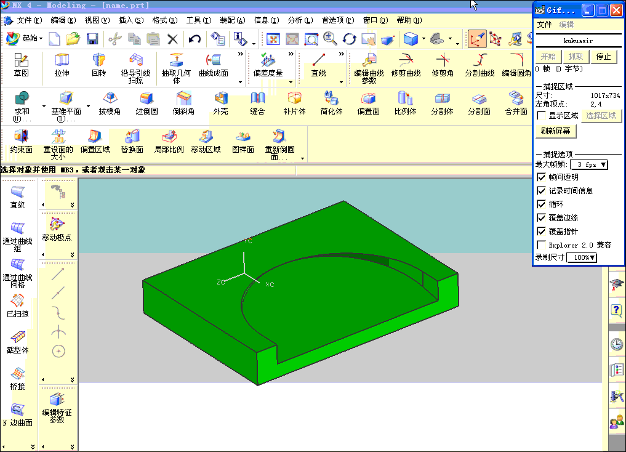Screen dimensions: 626x452
Task: Open help question-mark sidebar tab
Action: point(616,310)
